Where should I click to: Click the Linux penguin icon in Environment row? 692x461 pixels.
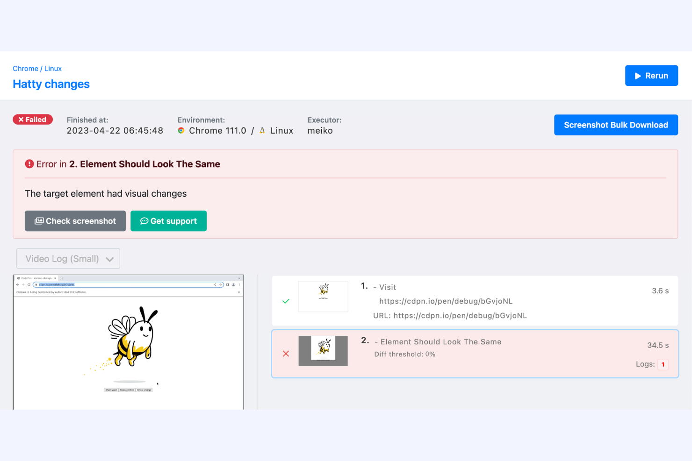[x=262, y=130]
